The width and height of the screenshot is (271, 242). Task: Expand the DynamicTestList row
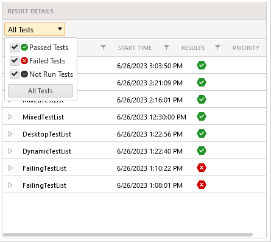tap(10, 151)
